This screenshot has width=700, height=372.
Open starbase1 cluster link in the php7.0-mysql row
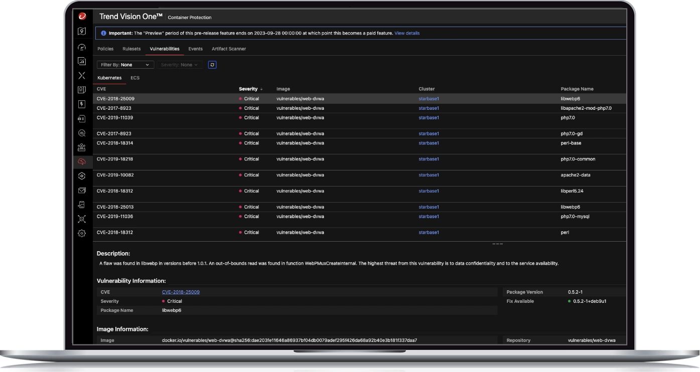tap(429, 217)
